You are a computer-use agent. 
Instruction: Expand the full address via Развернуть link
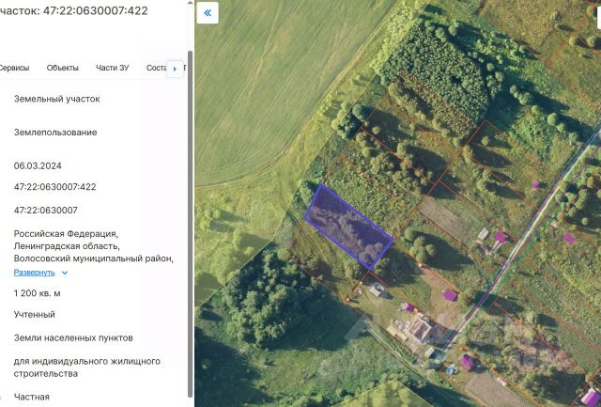coord(35,273)
